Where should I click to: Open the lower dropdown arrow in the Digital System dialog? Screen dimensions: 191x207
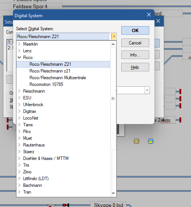(147, 90)
